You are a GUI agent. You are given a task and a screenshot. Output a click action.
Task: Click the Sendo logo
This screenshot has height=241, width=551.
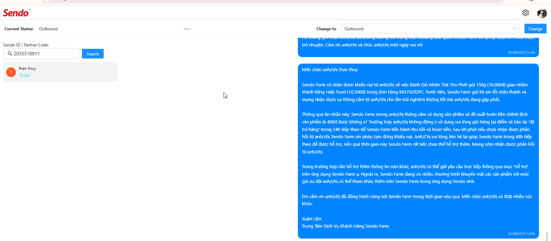[x=17, y=13]
